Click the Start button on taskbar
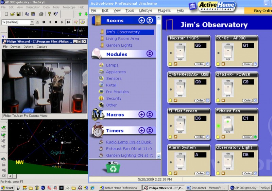The height and width of the screenshot is (191, 272). click(x=7, y=188)
